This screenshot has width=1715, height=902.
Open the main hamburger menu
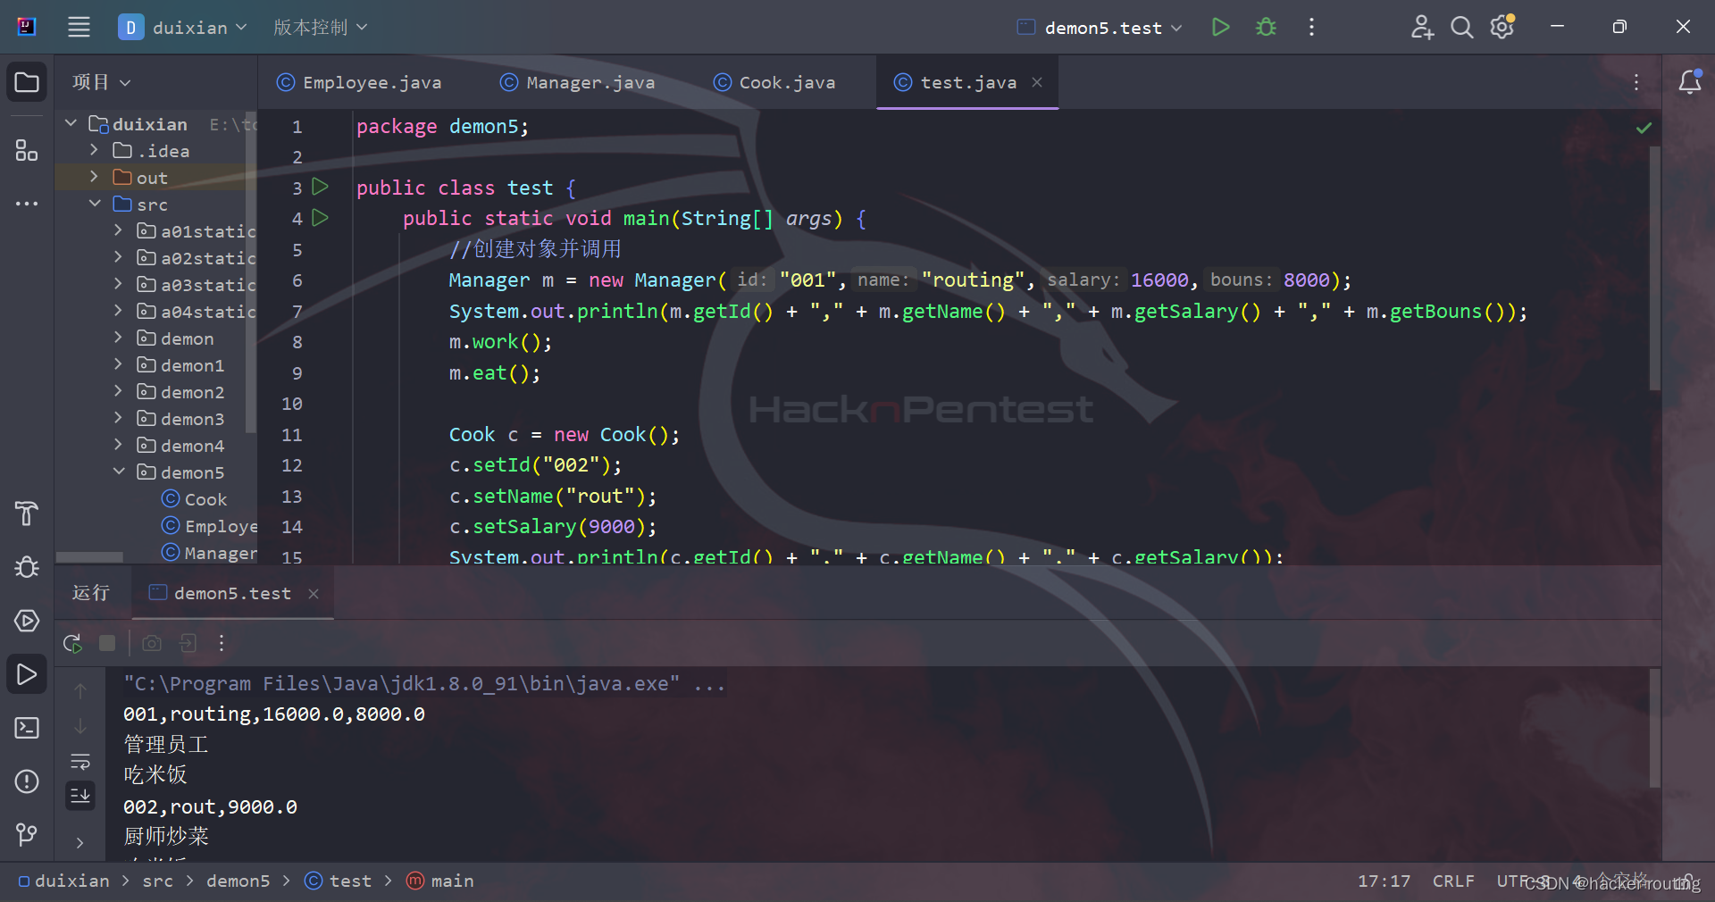pos(79,27)
